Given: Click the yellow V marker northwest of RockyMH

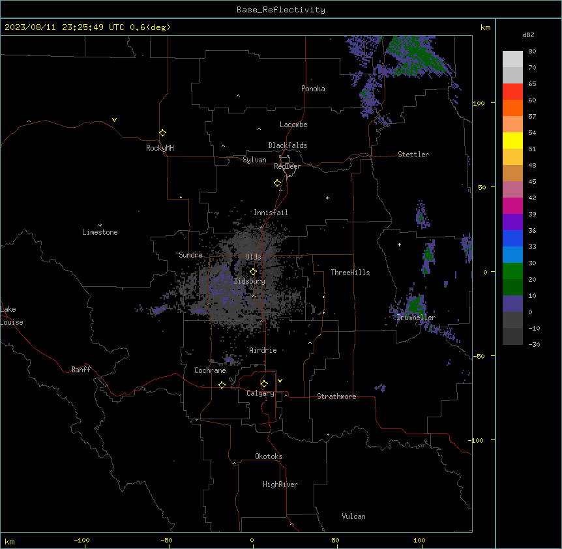Looking at the screenshot, I should pos(114,120).
